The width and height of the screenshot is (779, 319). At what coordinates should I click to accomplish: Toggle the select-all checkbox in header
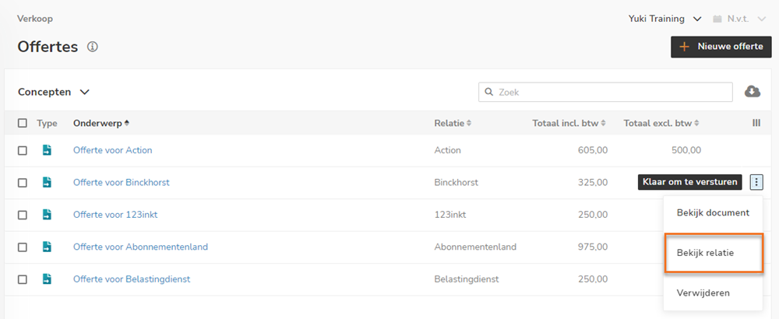click(23, 123)
